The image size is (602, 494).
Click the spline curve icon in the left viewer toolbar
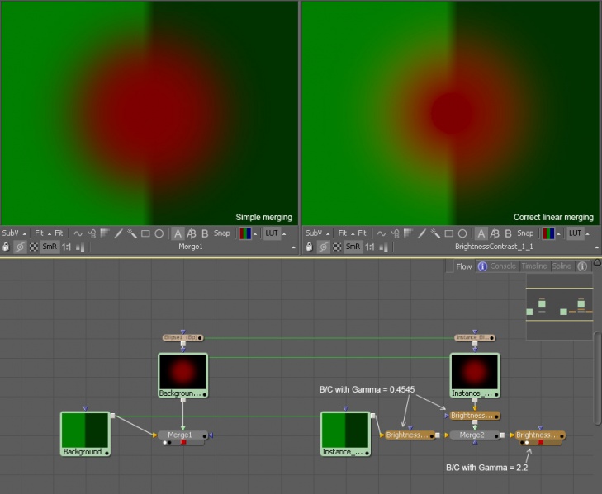click(78, 233)
